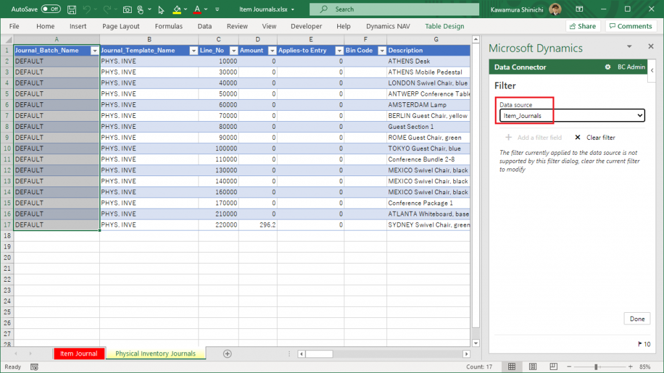
Task: Switch to the Page Layout tab
Action: click(121, 26)
